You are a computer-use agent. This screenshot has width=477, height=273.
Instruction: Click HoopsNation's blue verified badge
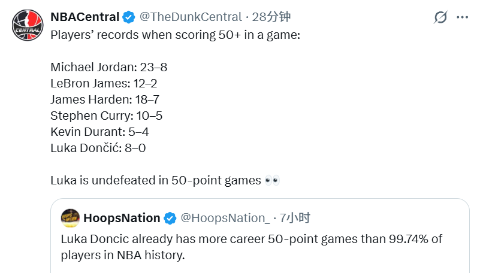(x=170, y=218)
